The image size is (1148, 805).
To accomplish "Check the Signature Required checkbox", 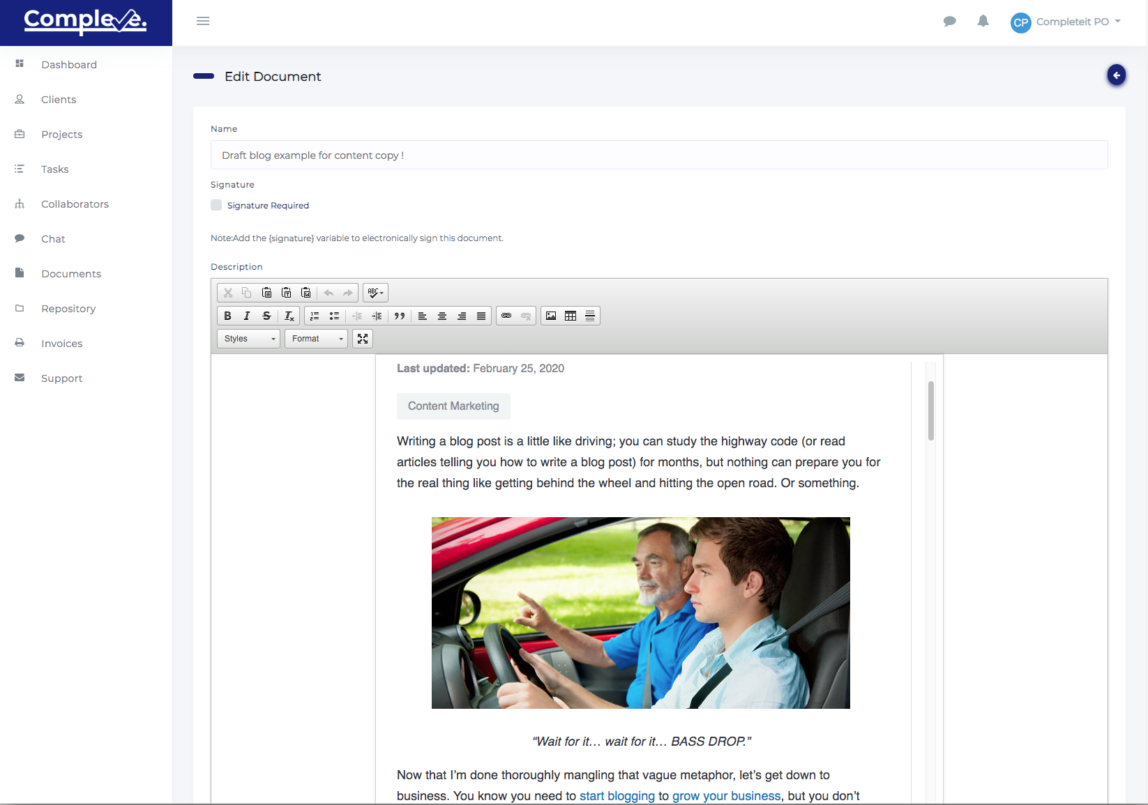I will click(x=216, y=205).
